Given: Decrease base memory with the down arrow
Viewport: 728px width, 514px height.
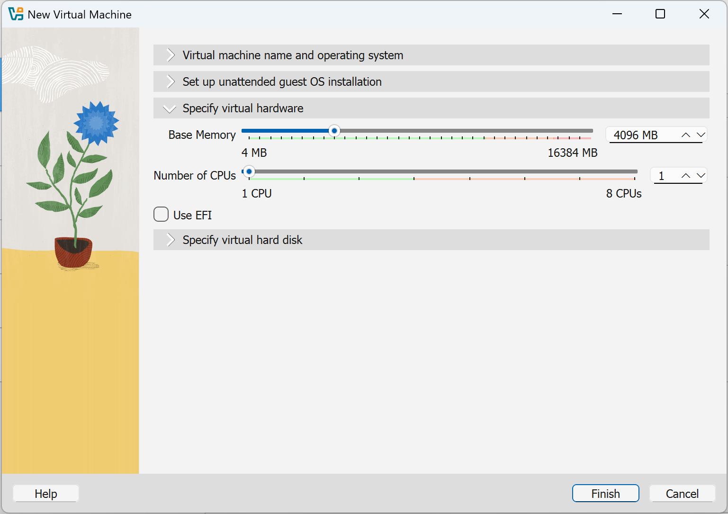Looking at the screenshot, I should tap(701, 135).
